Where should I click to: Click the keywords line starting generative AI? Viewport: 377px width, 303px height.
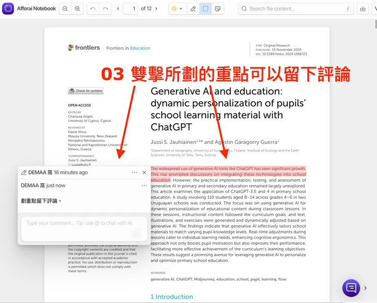tap(219, 279)
